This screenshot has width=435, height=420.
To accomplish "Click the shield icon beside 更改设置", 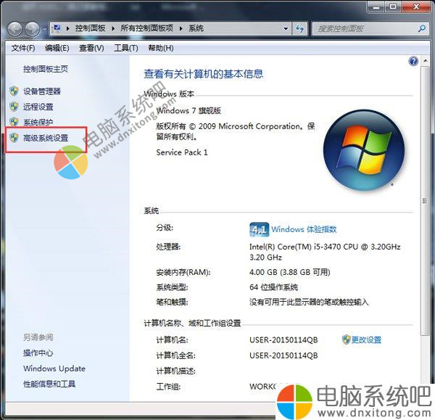I will tap(347, 339).
